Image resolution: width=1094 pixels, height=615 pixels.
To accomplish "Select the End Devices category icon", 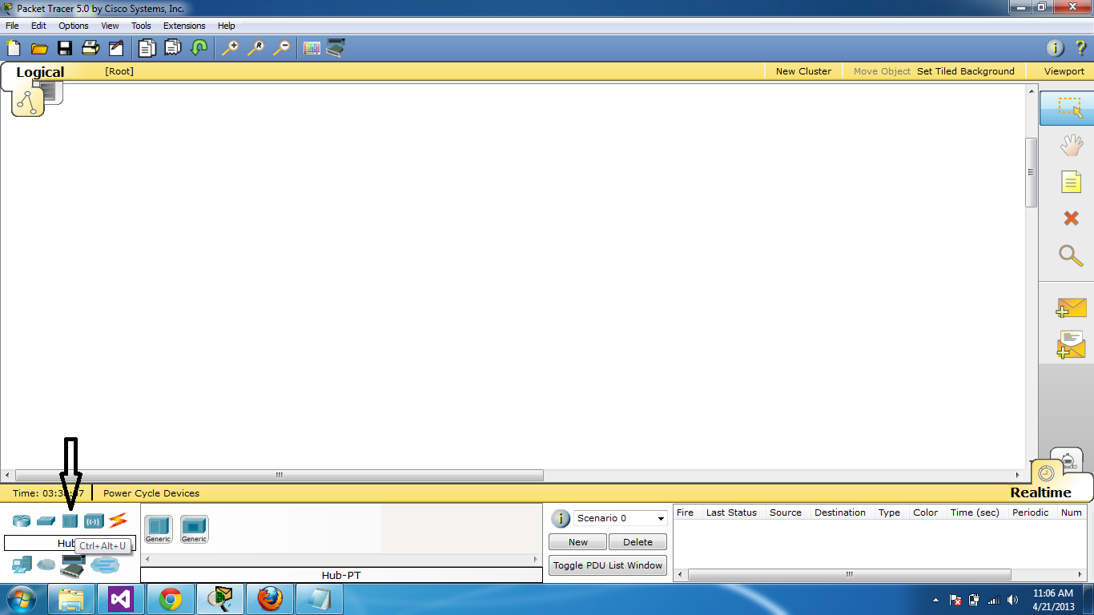I will (x=21, y=565).
